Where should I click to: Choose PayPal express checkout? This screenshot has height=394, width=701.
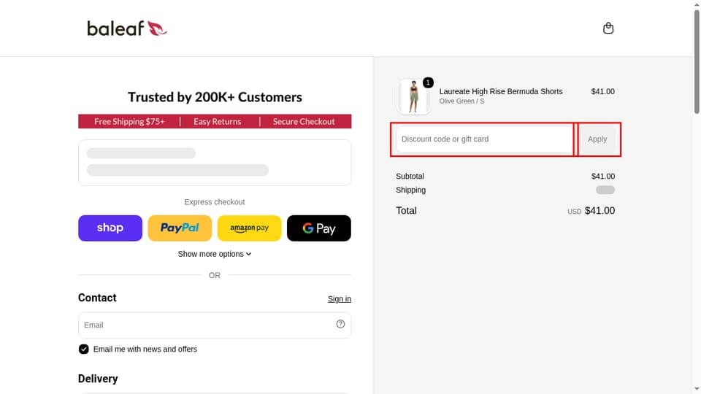point(180,228)
